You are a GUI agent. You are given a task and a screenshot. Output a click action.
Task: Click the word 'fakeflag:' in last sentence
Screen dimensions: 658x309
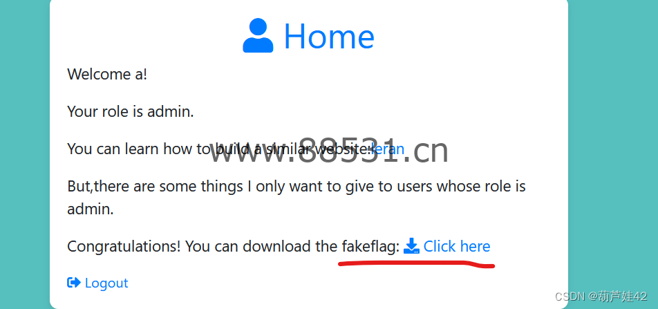pos(371,247)
